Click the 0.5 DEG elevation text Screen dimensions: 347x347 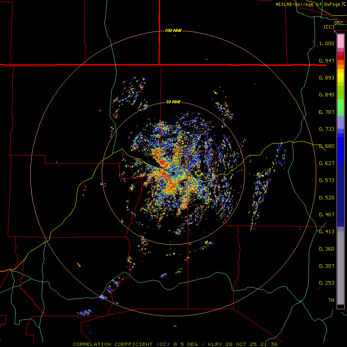pyautogui.click(x=185, y=344)
